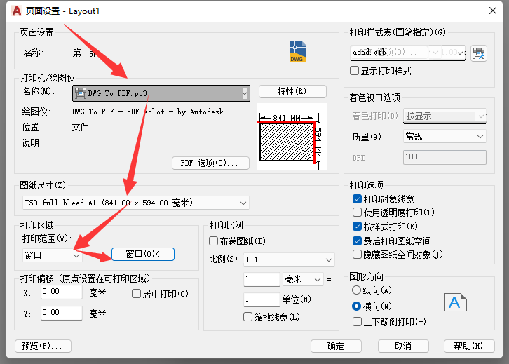Click the PDF 选项(O)... button
This screenshot has height=364, width=509.
pyautogui.click(x=210, y=163)
